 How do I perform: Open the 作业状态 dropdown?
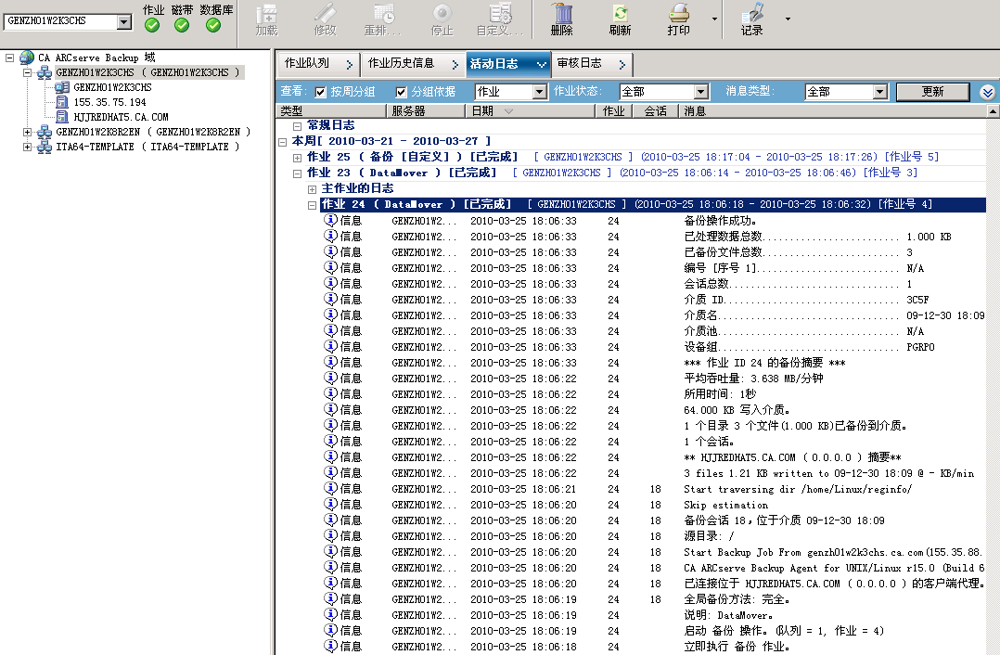702,92
